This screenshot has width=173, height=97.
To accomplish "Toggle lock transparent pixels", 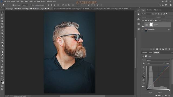I will [146, 20].
